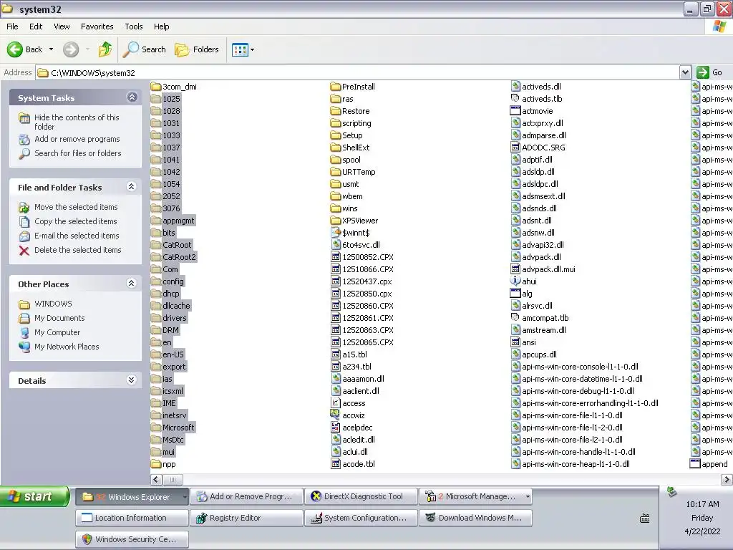Open My Documents in Other Places
Screen dimensions: 733x550
point(59,318)
